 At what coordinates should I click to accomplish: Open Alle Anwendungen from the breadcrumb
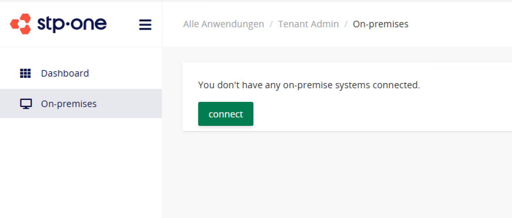tap(224, 24)
